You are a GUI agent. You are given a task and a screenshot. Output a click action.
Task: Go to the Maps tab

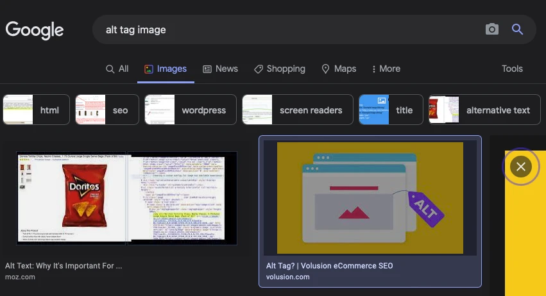339,69
